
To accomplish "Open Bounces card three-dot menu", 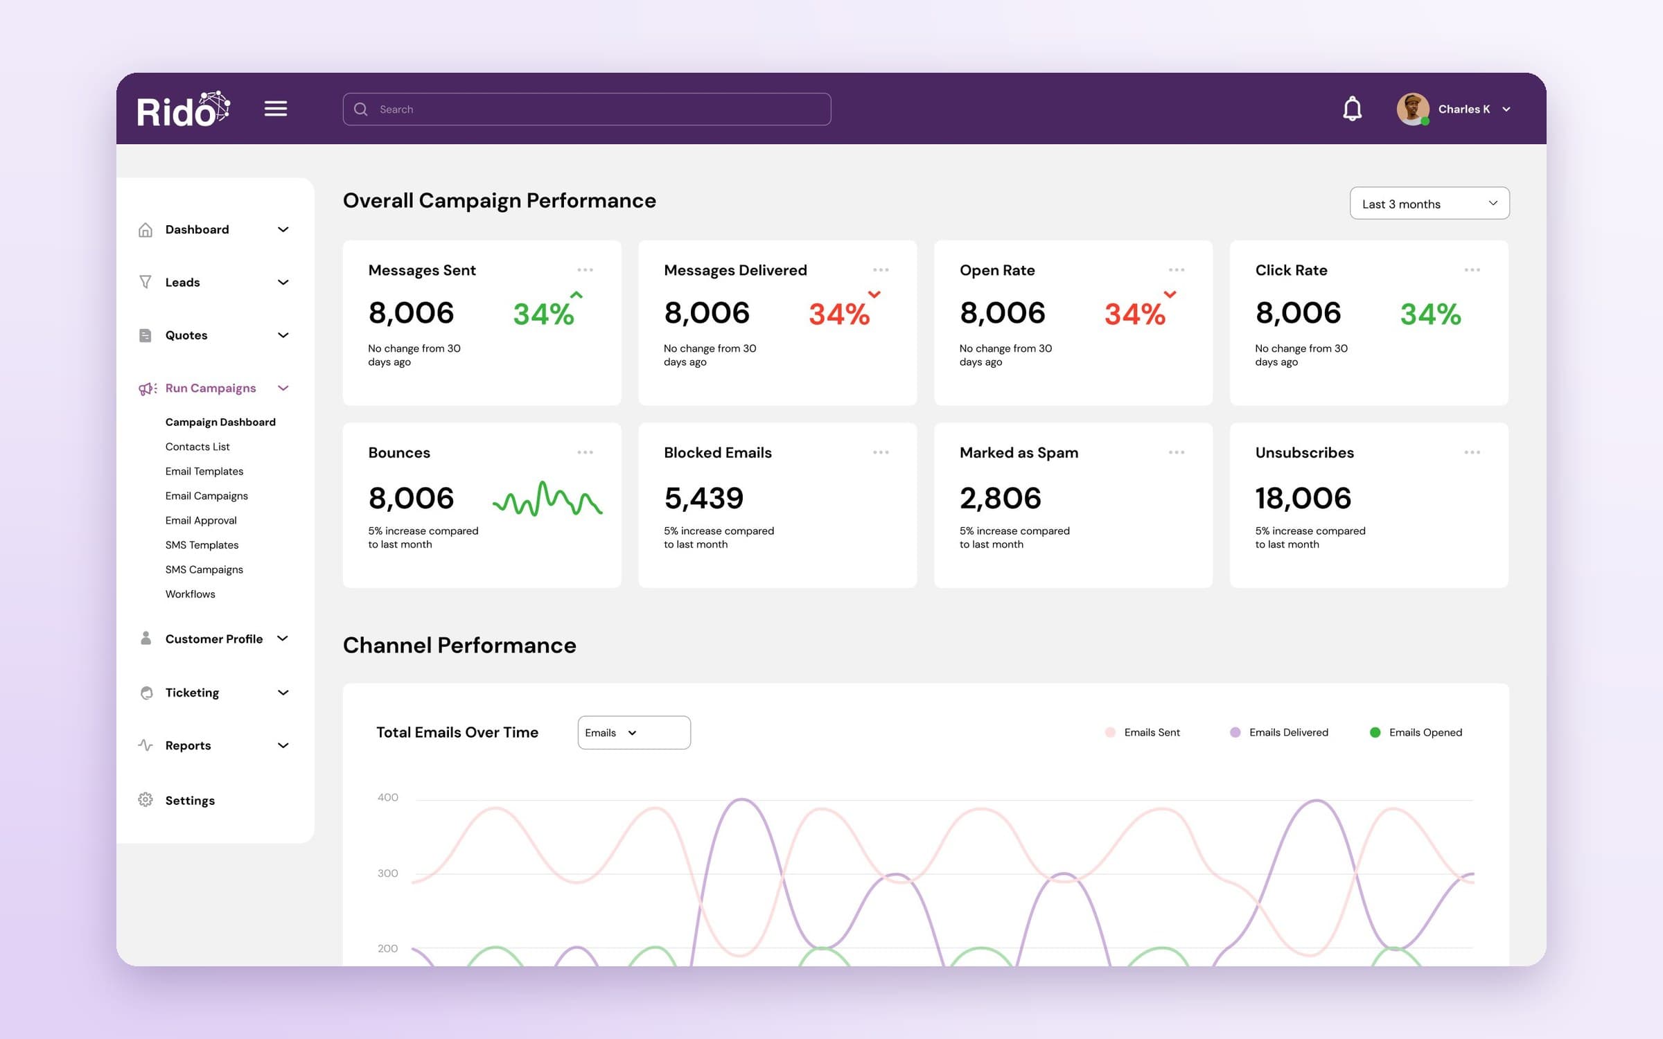I will pos(586,452).
